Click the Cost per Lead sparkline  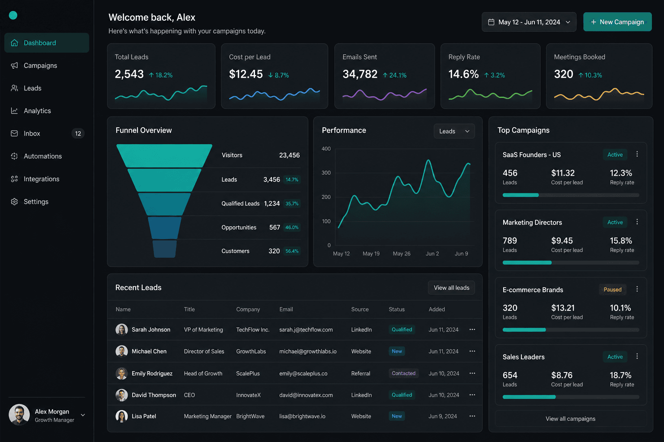pos(275,94)
